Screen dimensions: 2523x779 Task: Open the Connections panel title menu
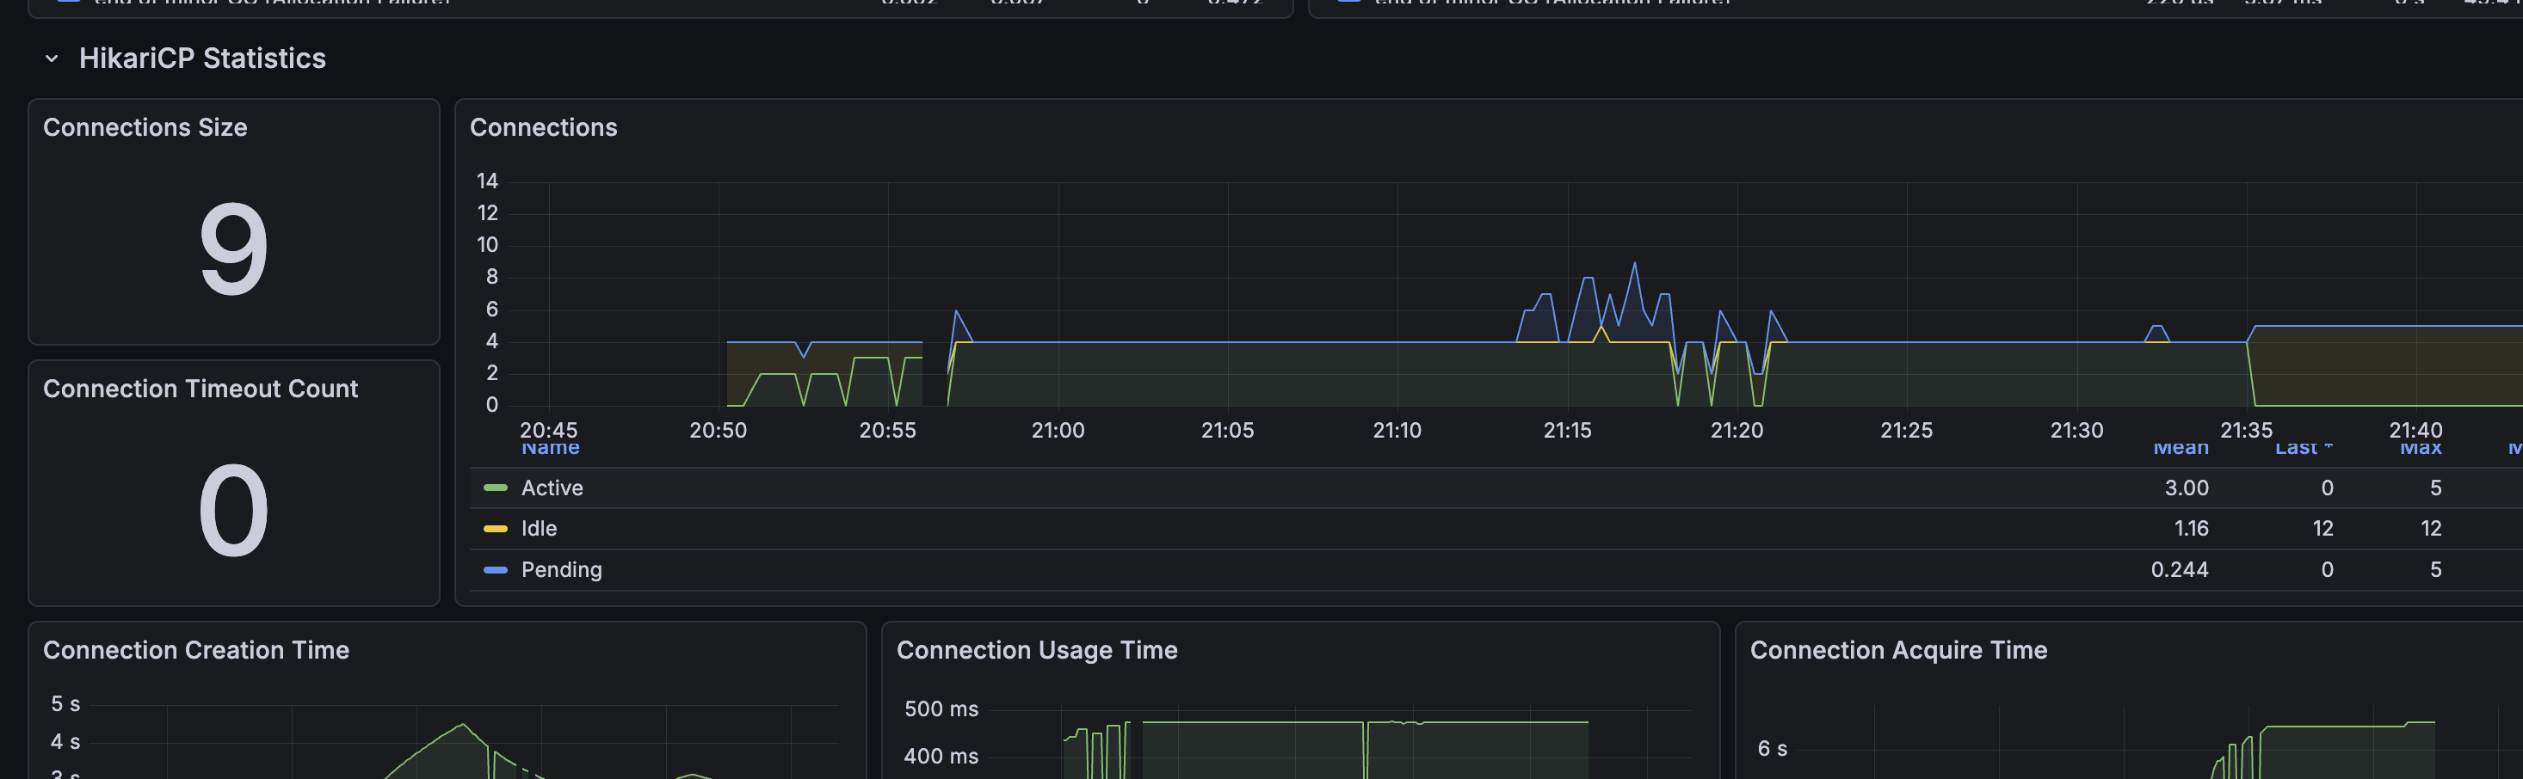[544, 127]
